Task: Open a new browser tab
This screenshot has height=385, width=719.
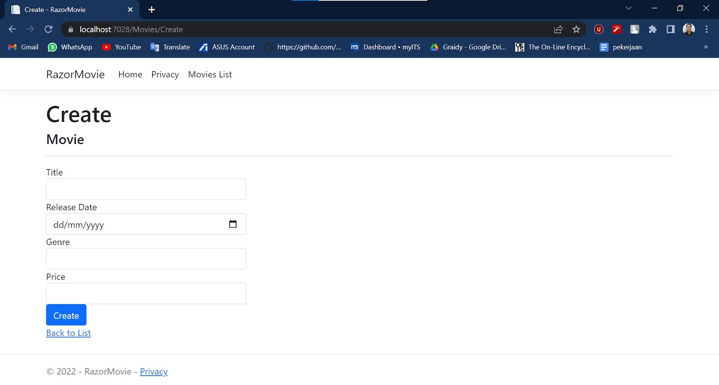Action: pyautogui.click(x=151, y=9)
